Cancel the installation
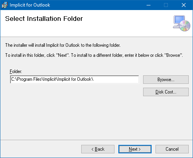 point(172,149)
